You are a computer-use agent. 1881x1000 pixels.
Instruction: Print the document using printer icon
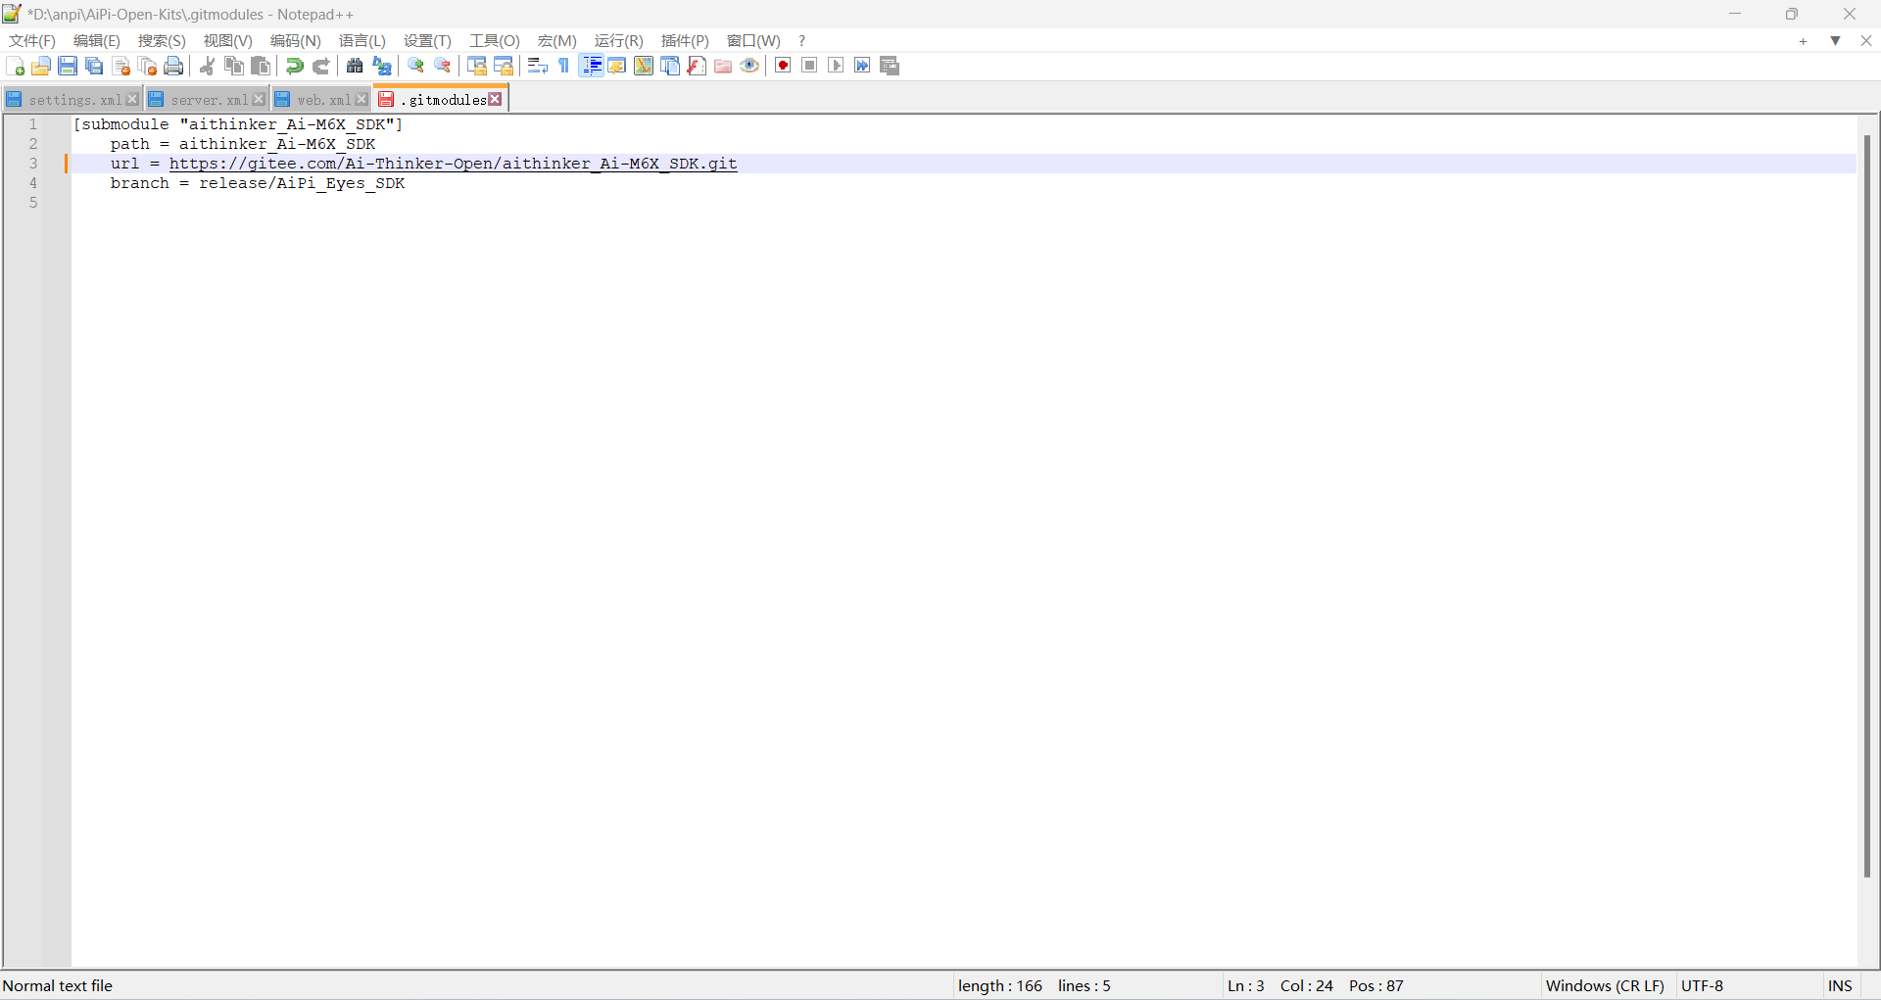[x=173, y=66]
